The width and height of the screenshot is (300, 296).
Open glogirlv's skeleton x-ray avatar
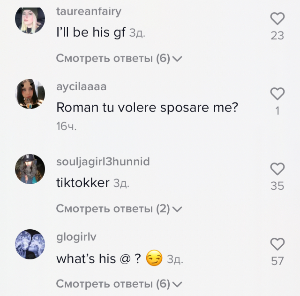tap(30, 244)
